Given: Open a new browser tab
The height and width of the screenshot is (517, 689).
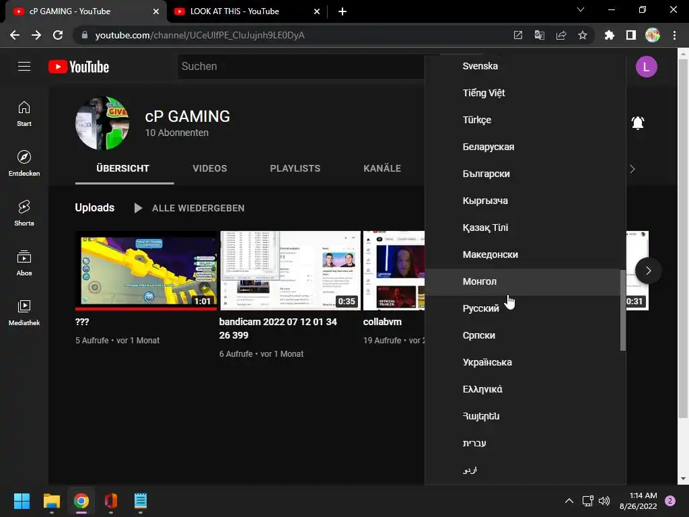Looking at the screenshot, I should pos(342,11).
